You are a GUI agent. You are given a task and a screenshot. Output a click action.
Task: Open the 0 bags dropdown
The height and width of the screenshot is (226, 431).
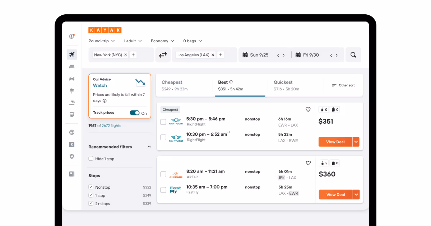pos(193,41)
